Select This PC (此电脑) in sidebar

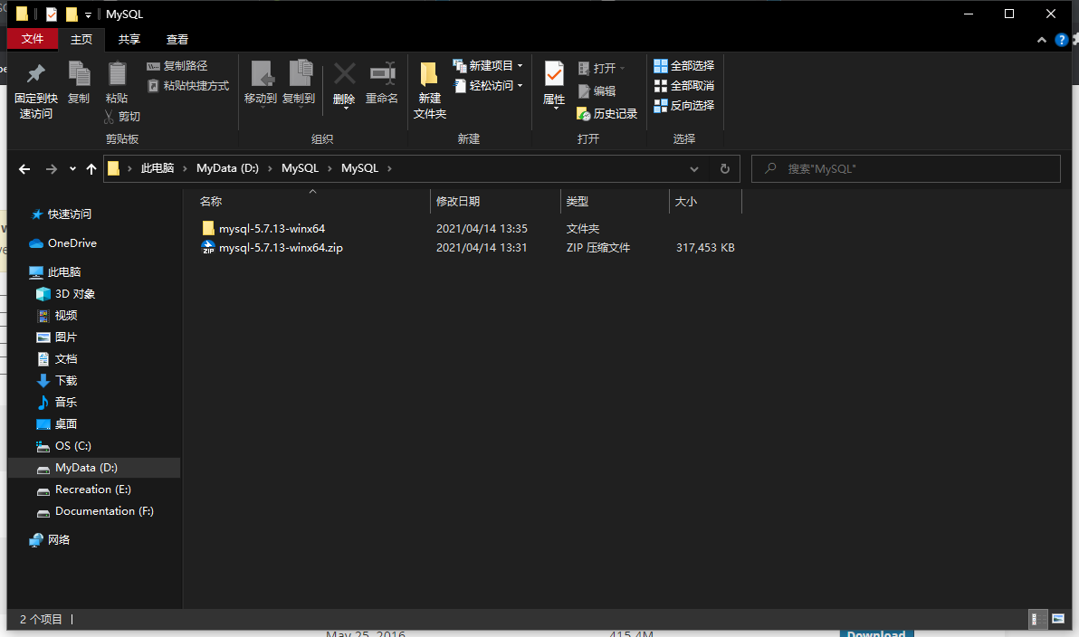(x=64, y=271)
